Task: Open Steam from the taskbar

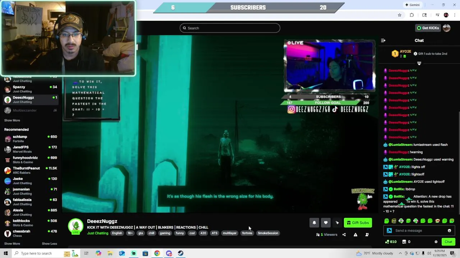Action: click(181, 253)
